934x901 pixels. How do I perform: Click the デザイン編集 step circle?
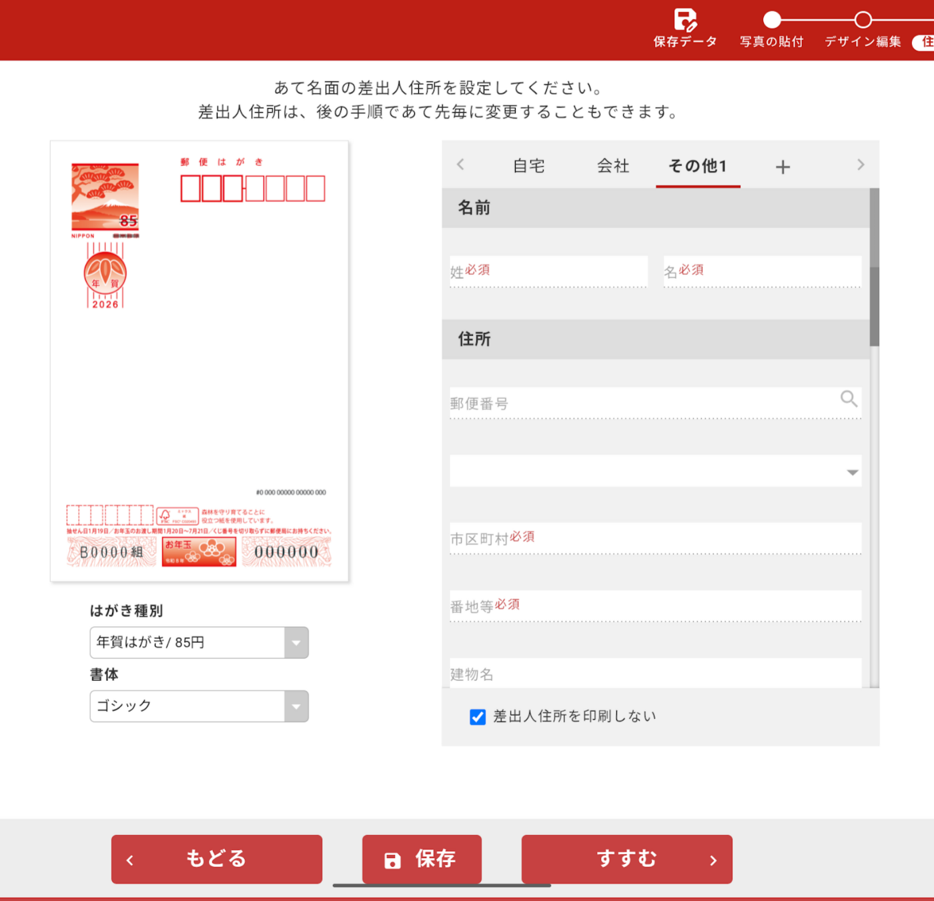click(x=863, y=20)
